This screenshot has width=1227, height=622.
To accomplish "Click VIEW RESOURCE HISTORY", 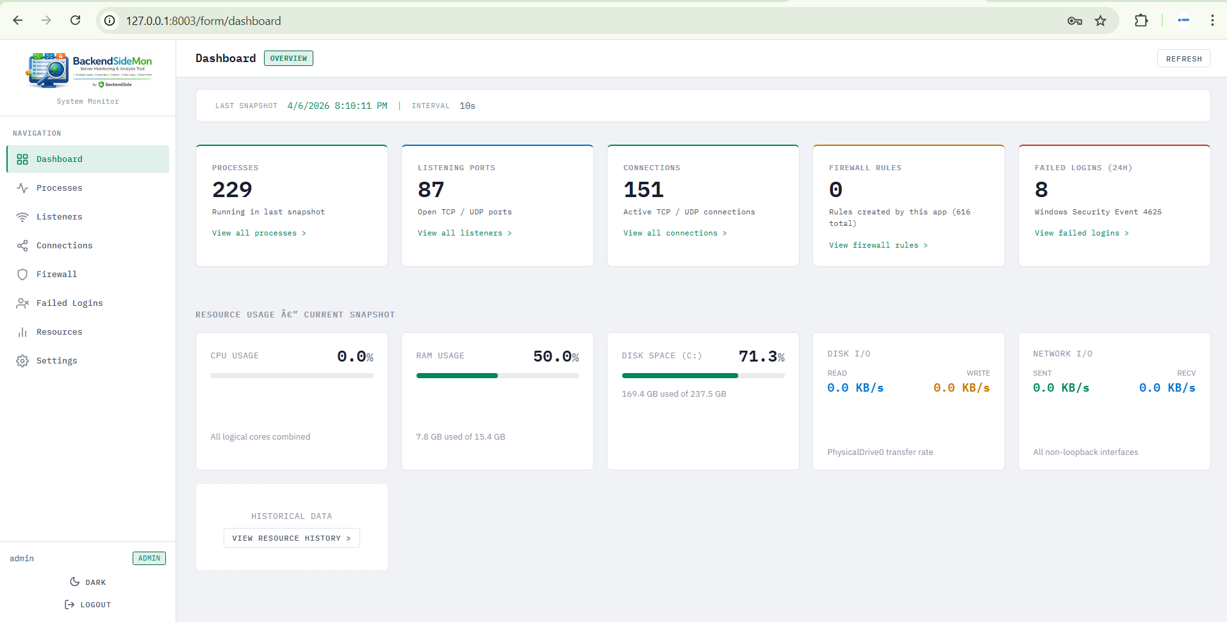I will [291, 538].
